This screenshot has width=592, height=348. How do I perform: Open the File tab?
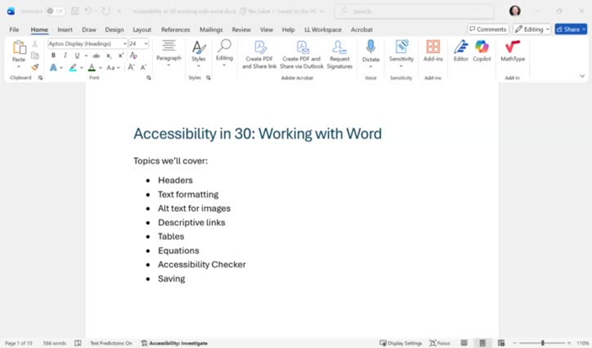point(14,29)
